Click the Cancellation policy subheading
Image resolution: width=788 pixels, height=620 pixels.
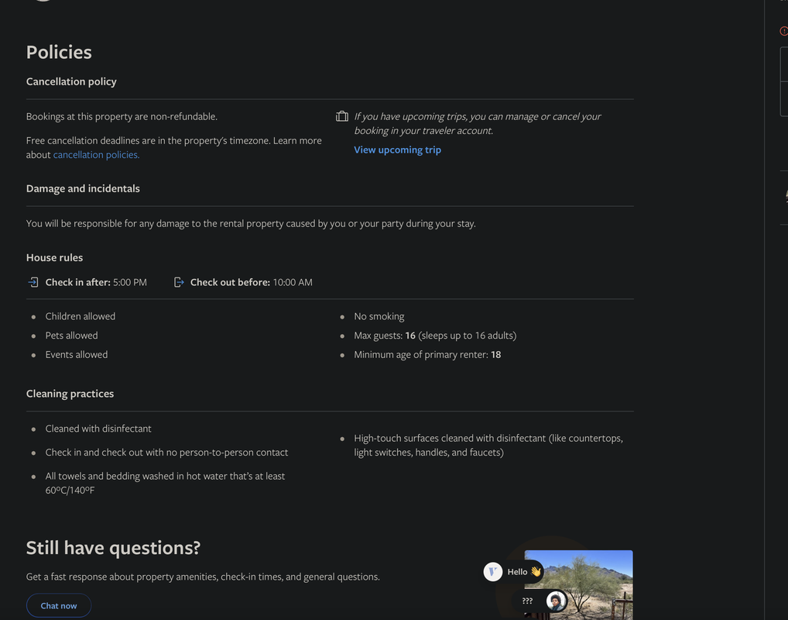(x=71, y=81)
